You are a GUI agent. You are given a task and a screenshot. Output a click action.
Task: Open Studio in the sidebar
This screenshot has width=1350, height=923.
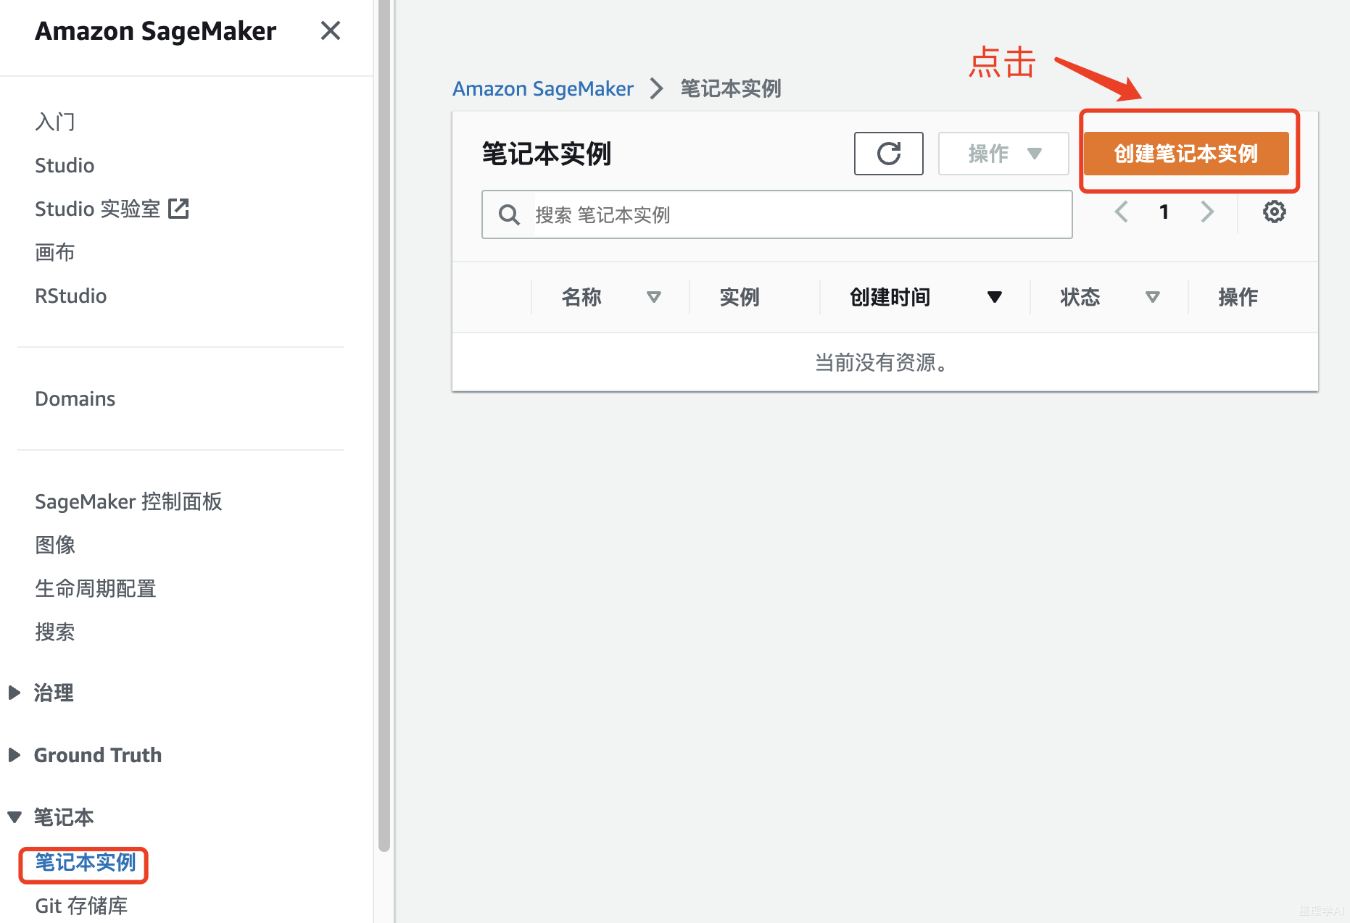click(x=65, y=165)
